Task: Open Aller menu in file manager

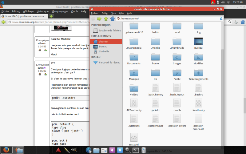Action: (x=121, y=13)
